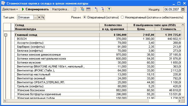
Task: Open the calendar picker for the date
Action: click(x=183, y=9)
